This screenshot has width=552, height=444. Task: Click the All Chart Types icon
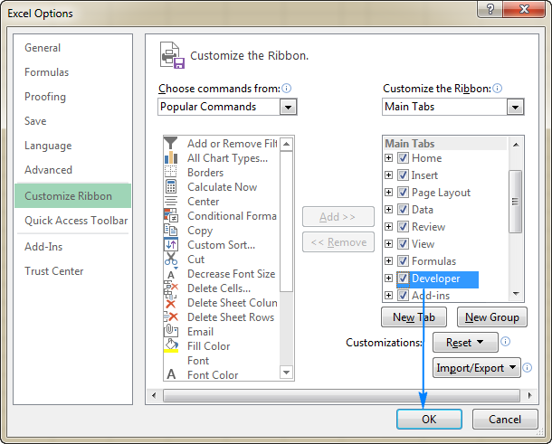point(171,158)
